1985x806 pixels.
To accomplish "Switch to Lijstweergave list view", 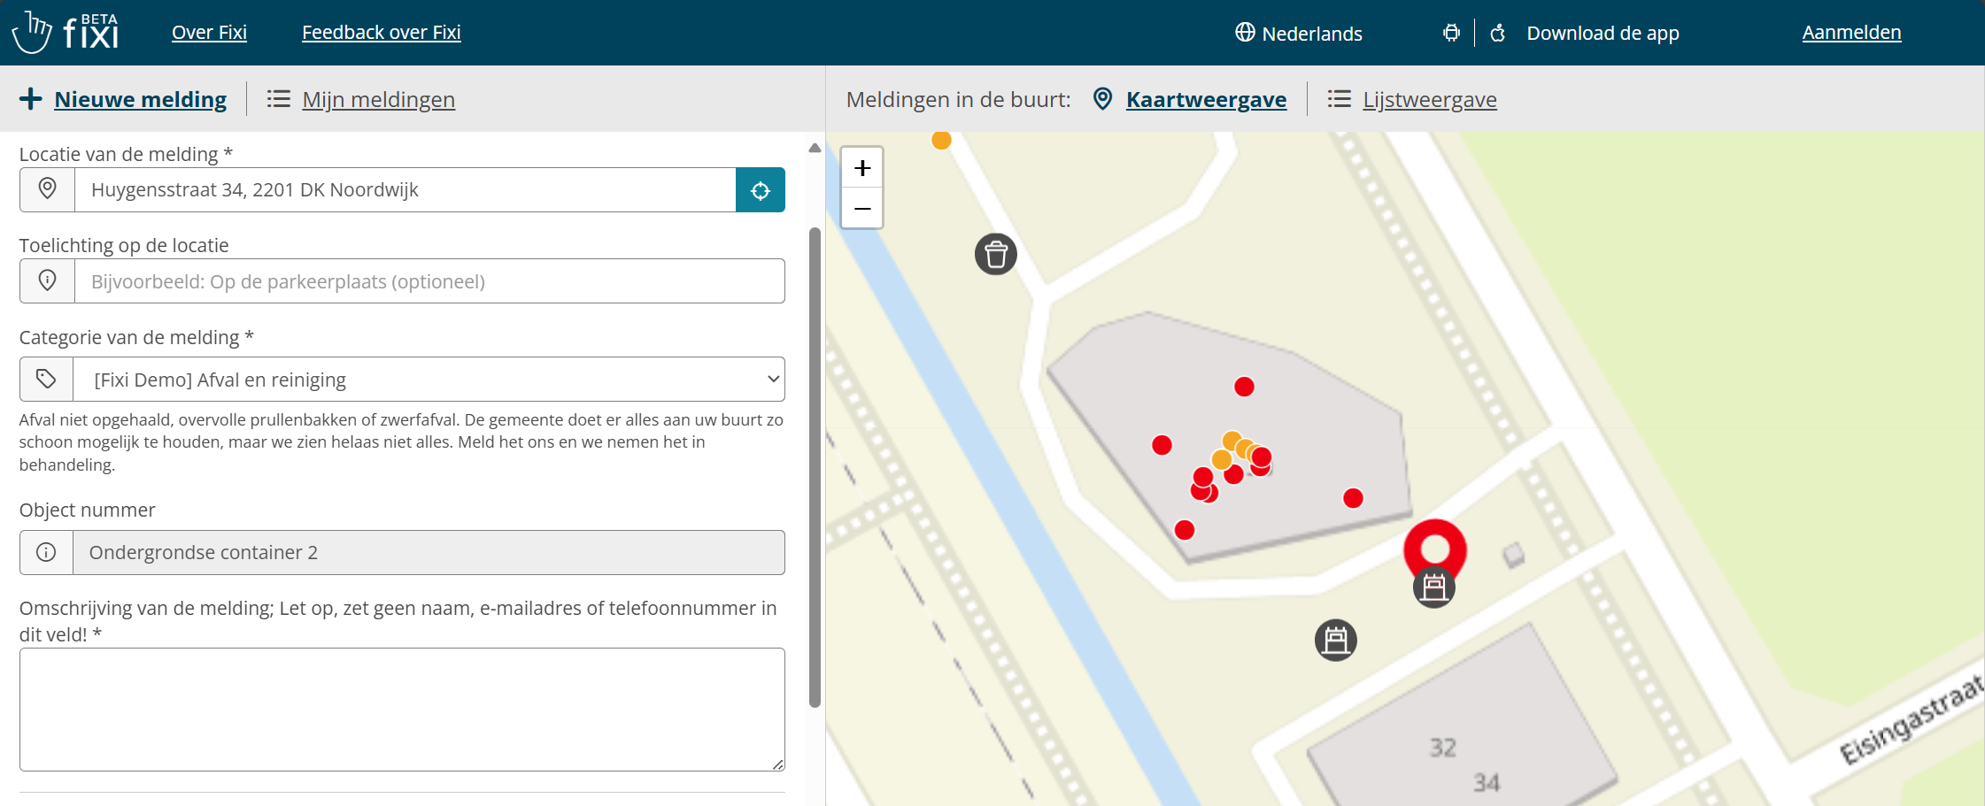I will (1429, 100).
